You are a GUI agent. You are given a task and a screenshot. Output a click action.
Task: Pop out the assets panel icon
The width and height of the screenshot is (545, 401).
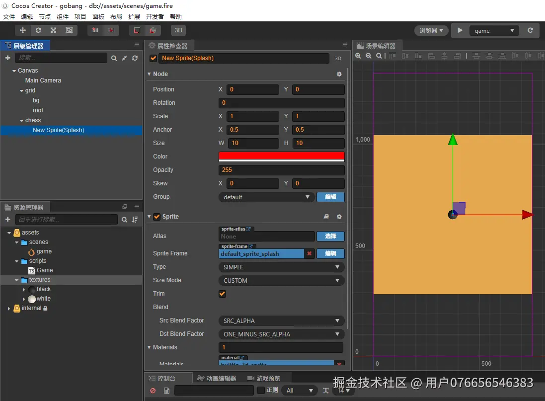tap(125, 207)
